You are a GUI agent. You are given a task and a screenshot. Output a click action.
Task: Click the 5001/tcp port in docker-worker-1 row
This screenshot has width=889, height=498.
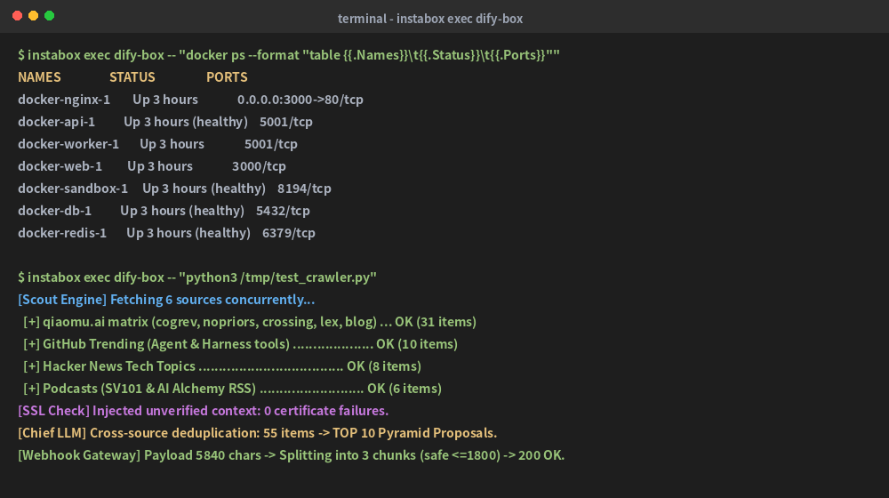coord(270,144)
